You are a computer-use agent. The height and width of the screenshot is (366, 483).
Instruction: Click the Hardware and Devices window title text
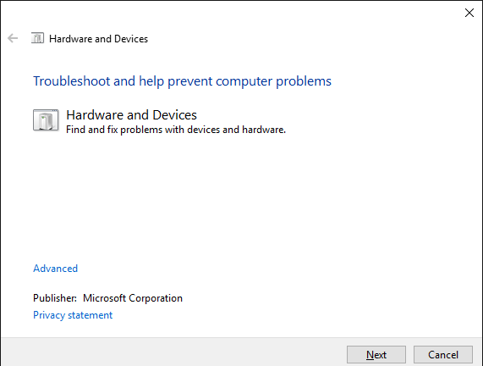(99, 39)
